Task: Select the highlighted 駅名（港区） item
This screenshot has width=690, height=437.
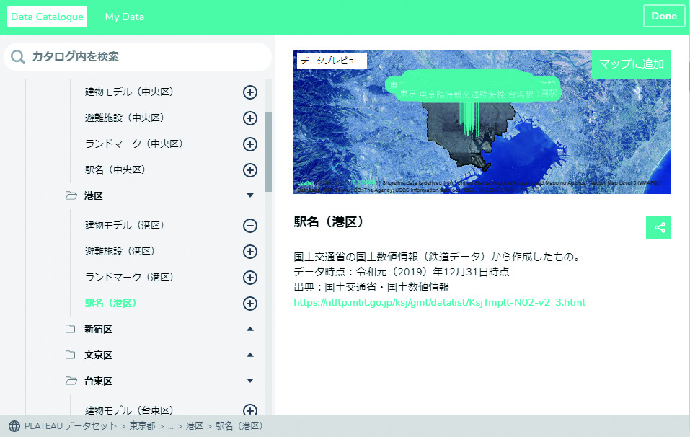Action: (x=110, y=303)
